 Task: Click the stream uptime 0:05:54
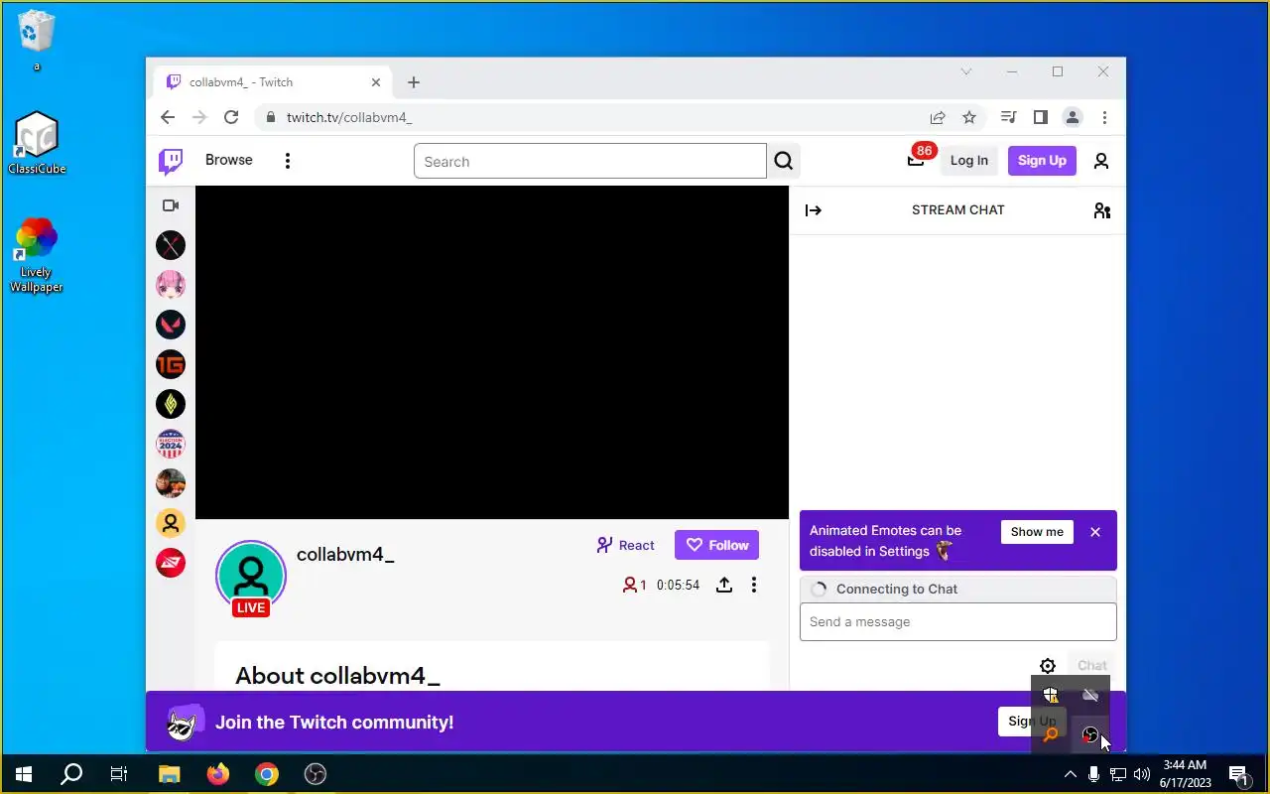(678, 585)
